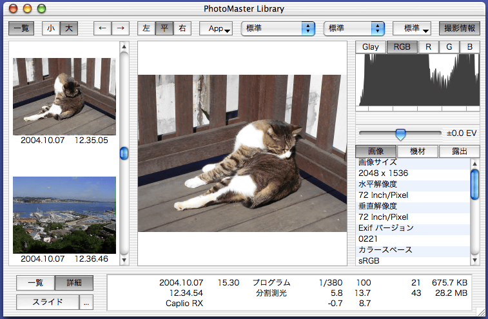Toggle the top 一覧 list view button
Viewport: 488px width, 319px height.
(21, 28)
